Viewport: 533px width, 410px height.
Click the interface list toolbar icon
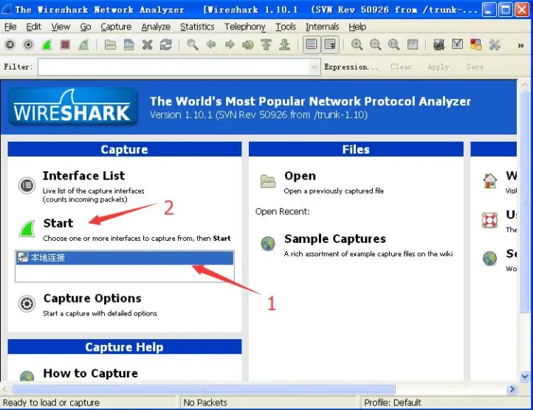click(10, 44)
